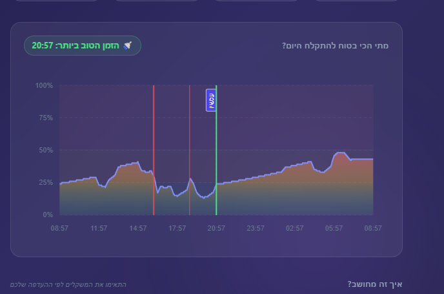Image resolution: width=444 pixels, height=294 pixels.
Task: Click the 50% y-axis label
Action: click(x=46, y=150)
